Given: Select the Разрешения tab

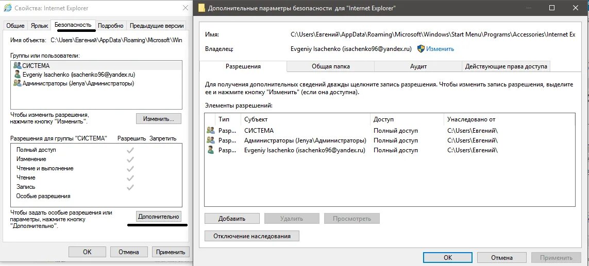Looking at the screenshot, I should pyautogui.click(x=243, y=66).
